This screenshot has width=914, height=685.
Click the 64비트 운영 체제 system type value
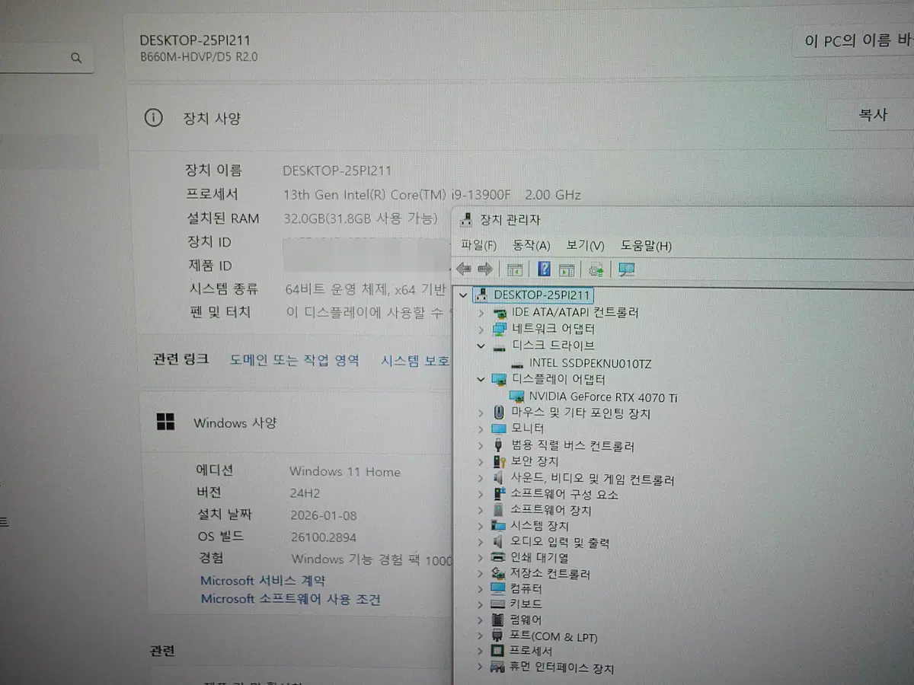(x=366, y=289)
